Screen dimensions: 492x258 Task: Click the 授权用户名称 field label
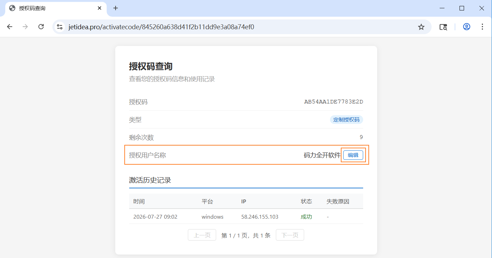tap(147, 155)
